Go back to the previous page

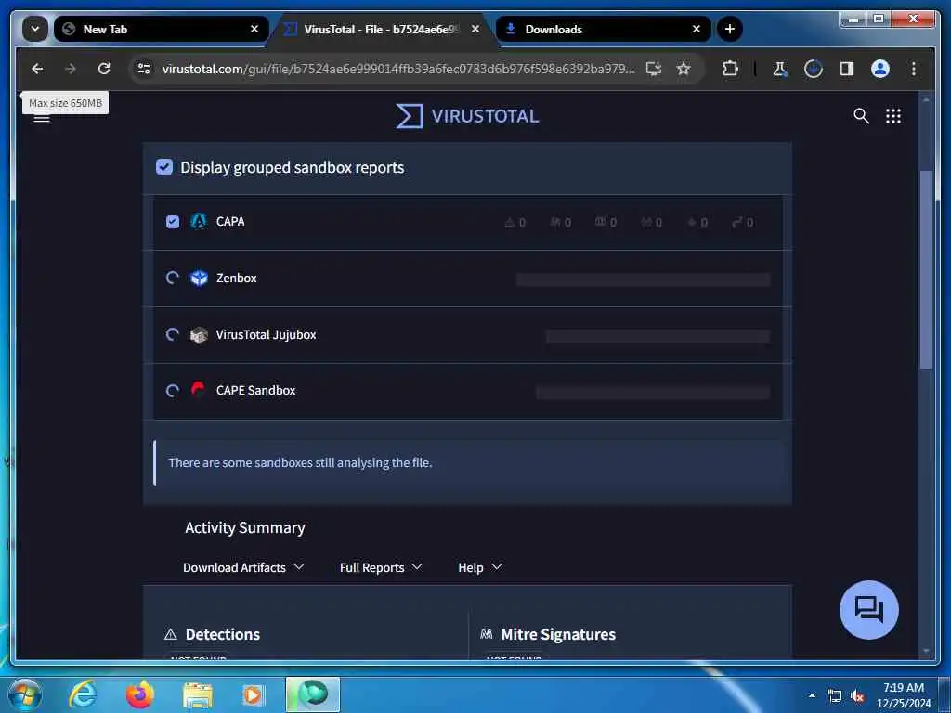click(37, 69)
